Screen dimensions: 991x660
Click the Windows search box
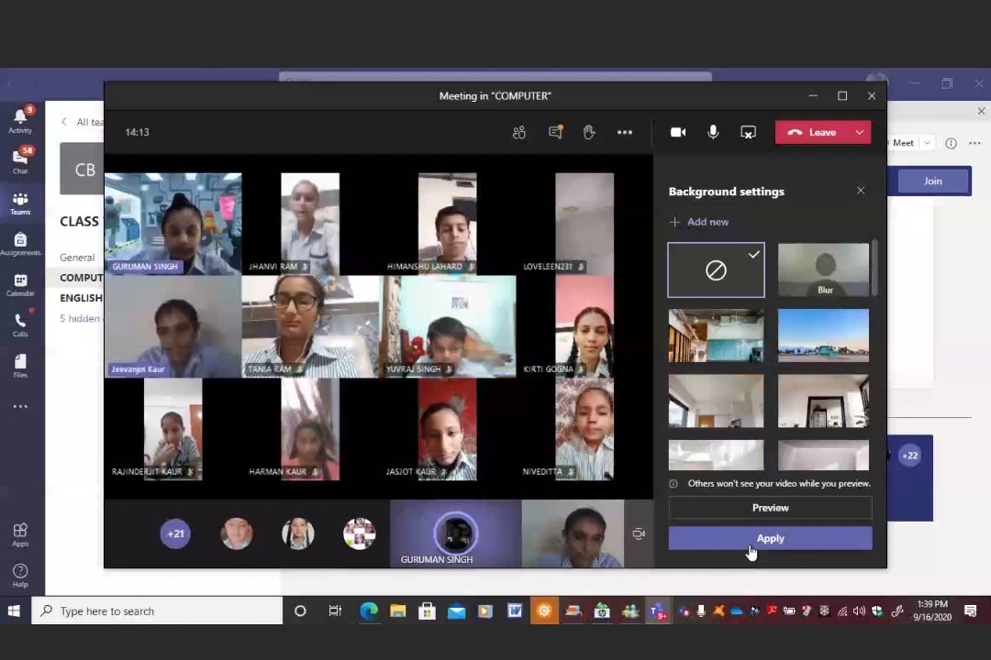pos(157,610)
